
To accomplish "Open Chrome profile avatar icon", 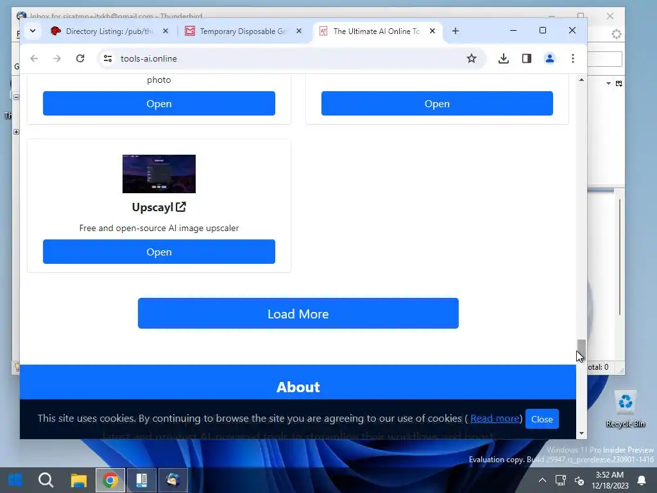I will pyautogui.click(x=550, y=58).
